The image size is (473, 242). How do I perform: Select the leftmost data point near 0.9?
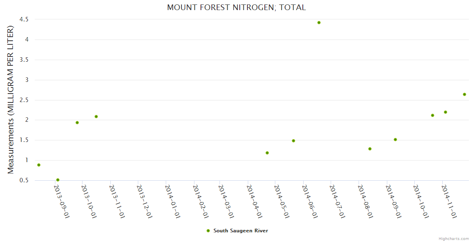pos(39,165)
